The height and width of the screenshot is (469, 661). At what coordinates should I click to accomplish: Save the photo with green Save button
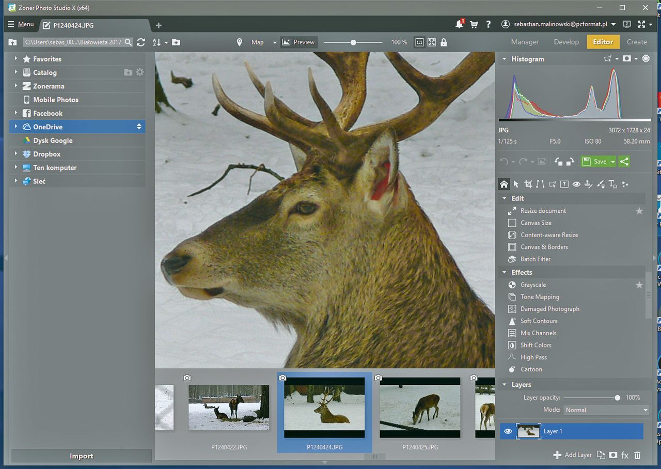click(595, 161)
